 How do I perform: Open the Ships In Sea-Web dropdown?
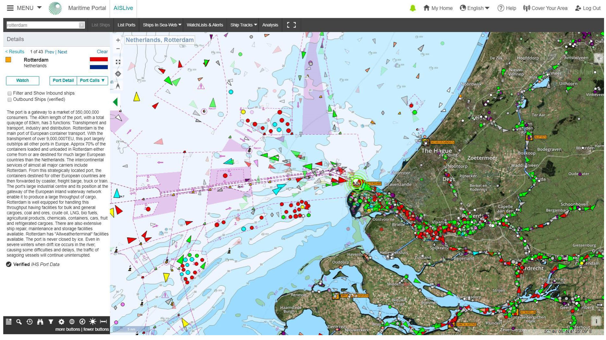tap(162, 25)
